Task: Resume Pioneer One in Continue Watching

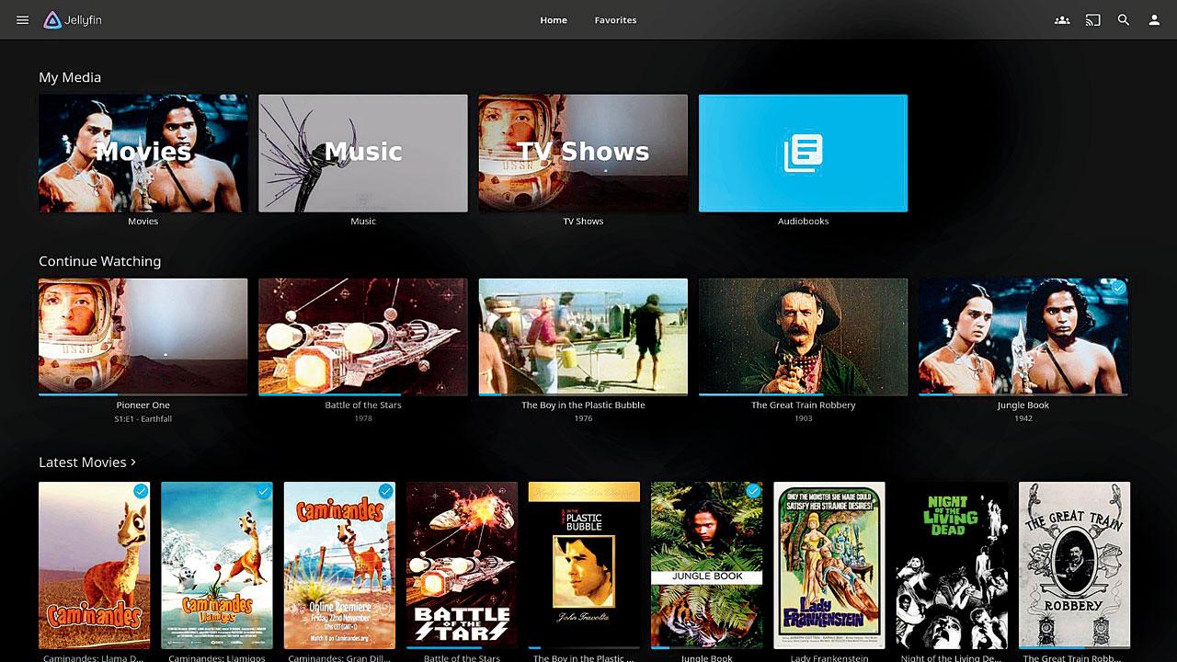Action: (143, 337)
